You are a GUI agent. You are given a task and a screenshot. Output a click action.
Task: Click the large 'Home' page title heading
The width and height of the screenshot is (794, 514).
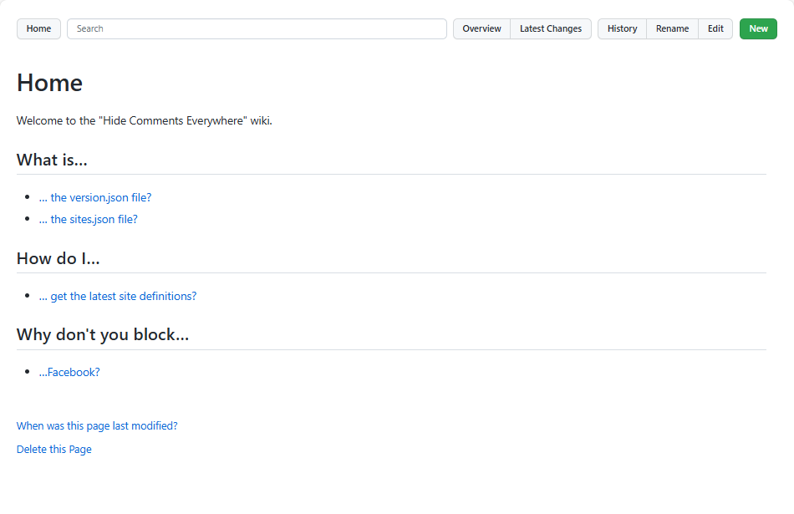pyautogui.click(x=49, y=83)
